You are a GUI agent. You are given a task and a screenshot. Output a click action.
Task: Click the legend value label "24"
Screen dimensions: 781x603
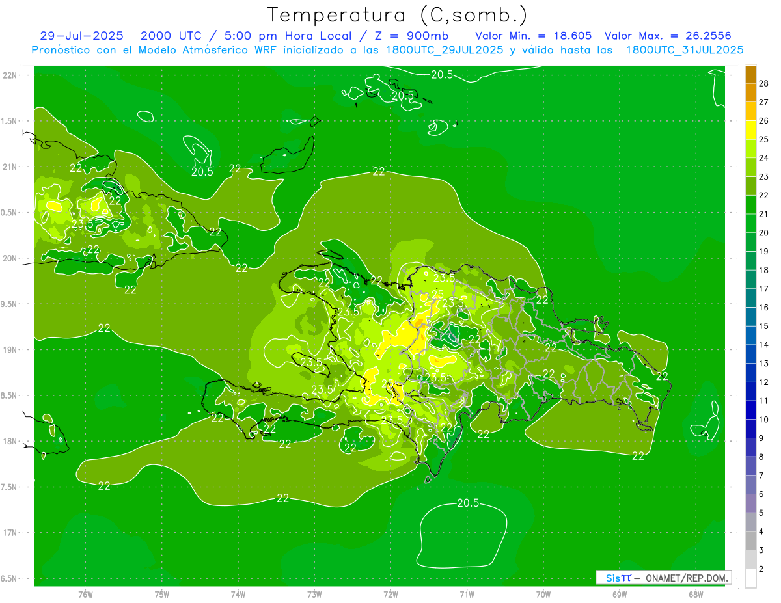pyautogui.click(x=764, y=158)
